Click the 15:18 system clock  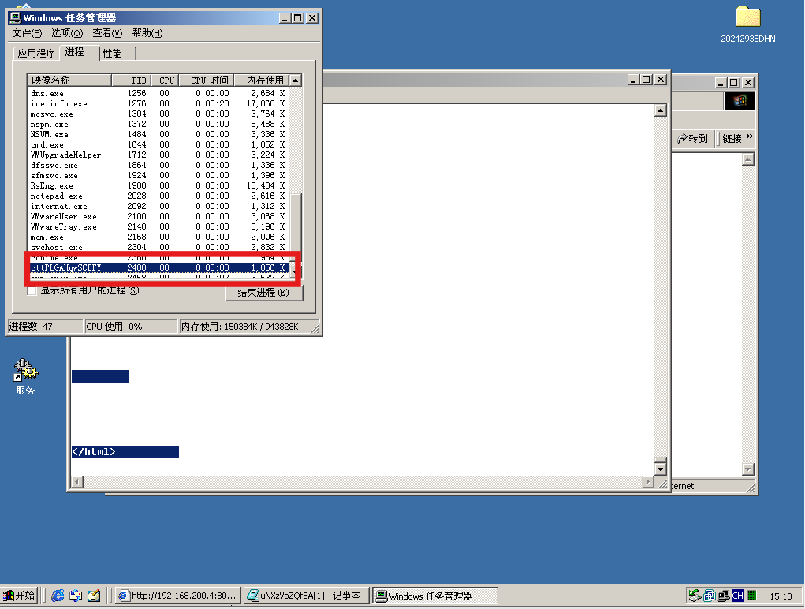[x=781, y=596]
